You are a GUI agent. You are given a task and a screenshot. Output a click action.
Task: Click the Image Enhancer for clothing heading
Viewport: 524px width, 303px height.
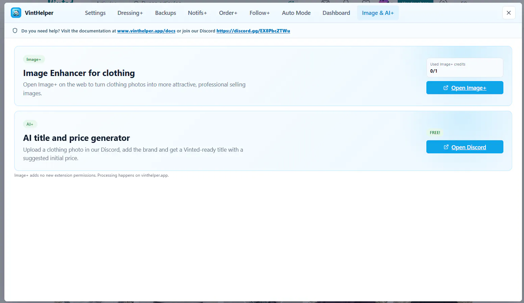pyautogui.click(x=79, y=73)
